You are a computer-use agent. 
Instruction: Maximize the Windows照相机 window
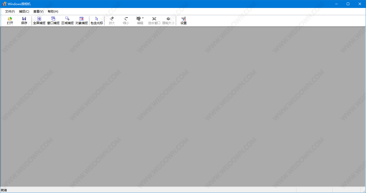(348, 4)
